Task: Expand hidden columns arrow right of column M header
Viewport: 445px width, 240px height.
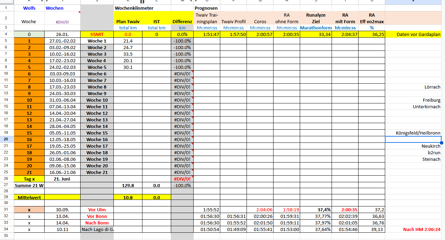Action: [191, 2]
